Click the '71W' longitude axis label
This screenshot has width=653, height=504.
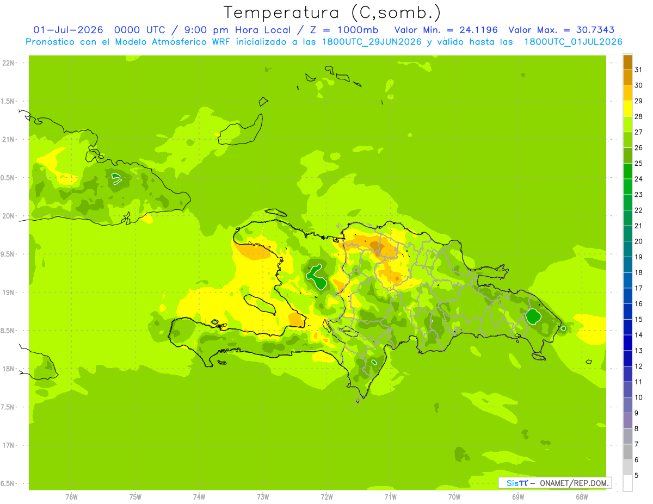[x=390, y=497]
